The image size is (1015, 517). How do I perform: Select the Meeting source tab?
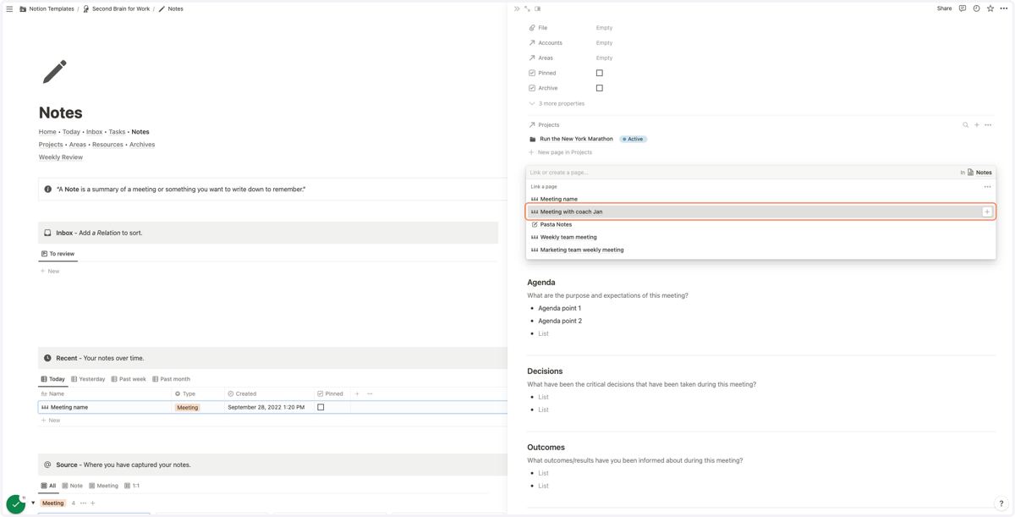coord(103,486)
